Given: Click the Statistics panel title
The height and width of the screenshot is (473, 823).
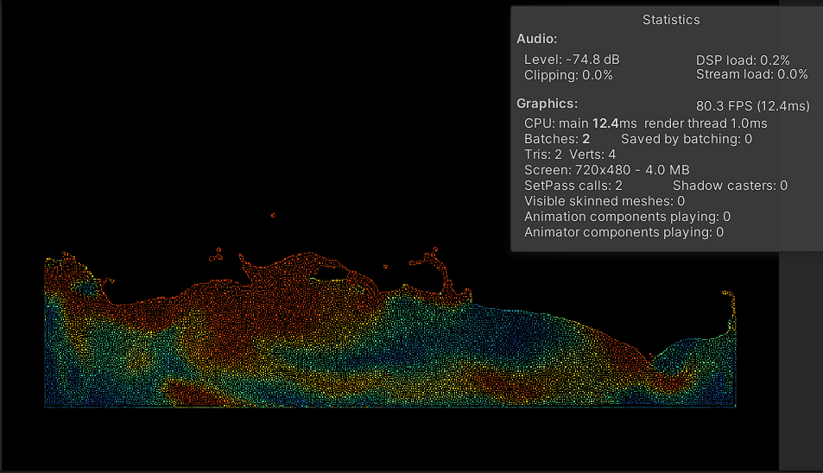Looking at the screenshot, I should pyautogui.click(x=671, y=20).
